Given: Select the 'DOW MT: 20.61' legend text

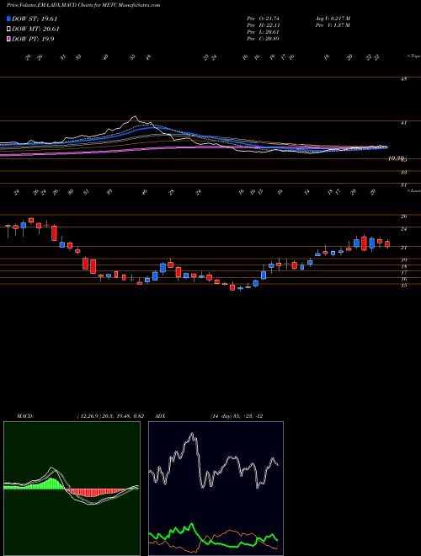Looking at the screenshot, I should pos(36,29).
